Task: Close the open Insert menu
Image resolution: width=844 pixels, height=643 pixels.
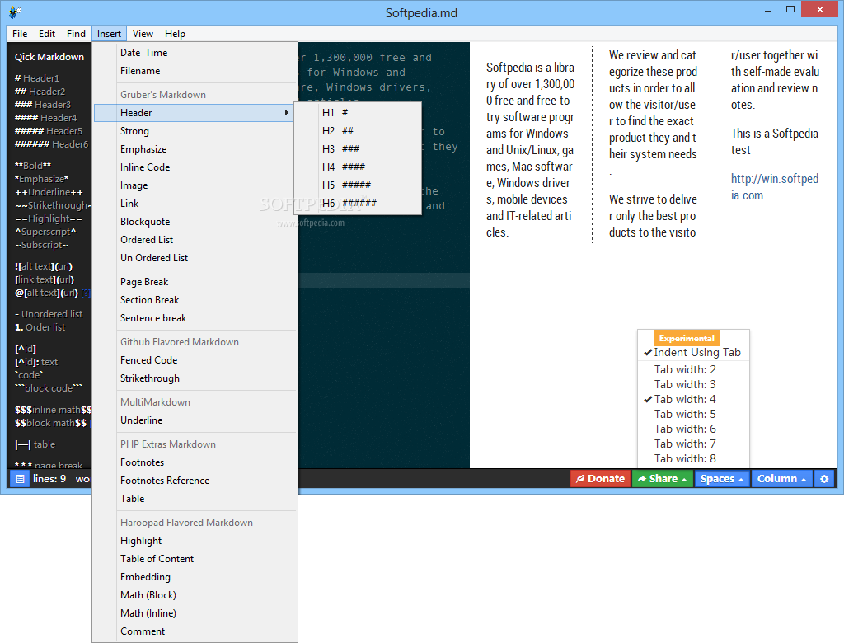Action: (109, 34)
